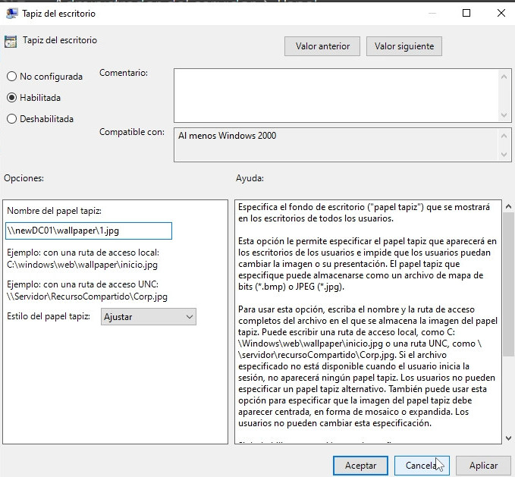Viewport: 515px width, 477px height.
Task: Click inside the Comentario text area
Action: [335, 95]
